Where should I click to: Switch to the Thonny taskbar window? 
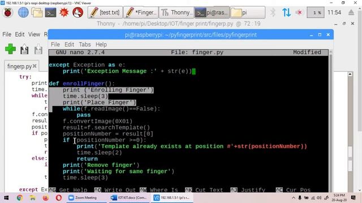176,12
